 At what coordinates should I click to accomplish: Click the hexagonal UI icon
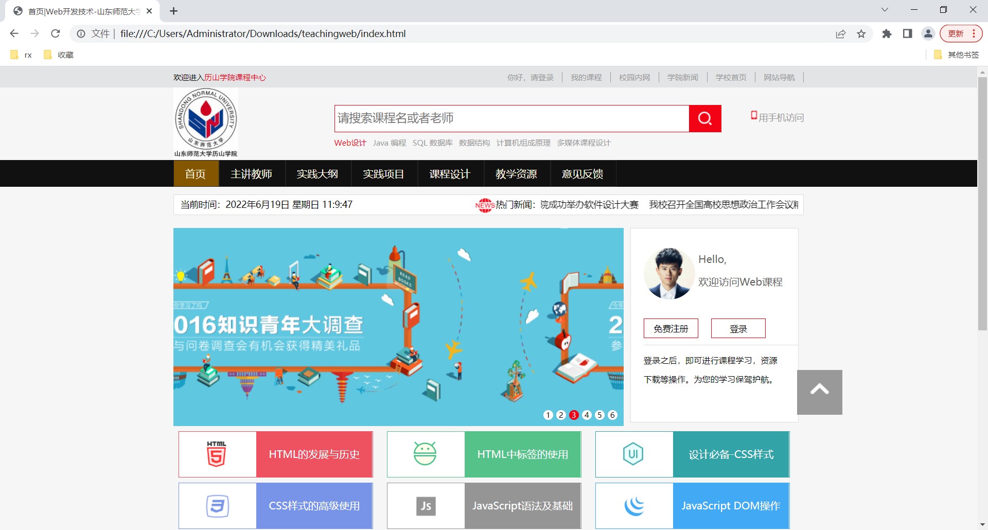(633, 454)
